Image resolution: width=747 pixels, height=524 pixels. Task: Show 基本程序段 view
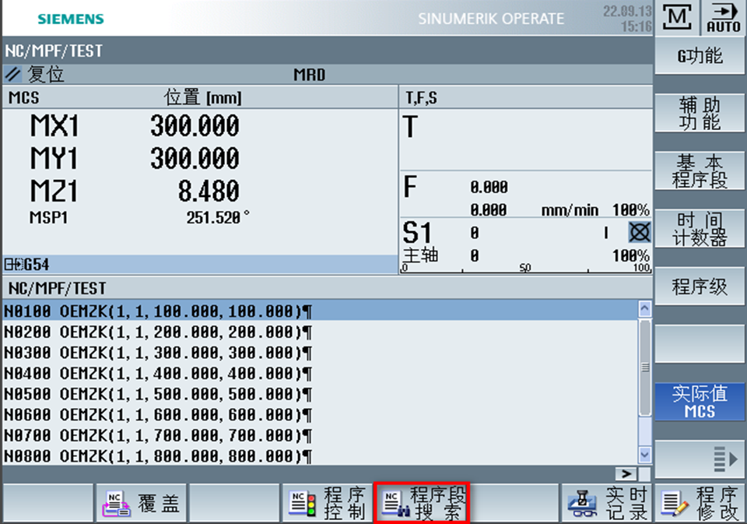tap(700, 171)
